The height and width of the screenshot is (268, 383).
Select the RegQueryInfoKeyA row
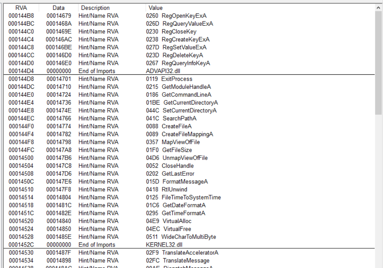[189, 63]
